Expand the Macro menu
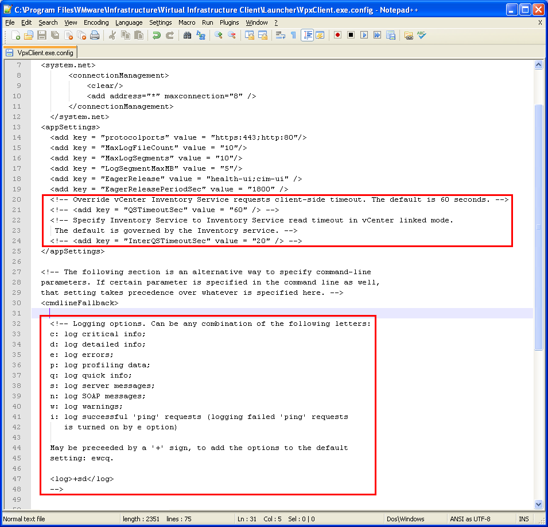Screen dimensions: 548x527 (186, 22)
